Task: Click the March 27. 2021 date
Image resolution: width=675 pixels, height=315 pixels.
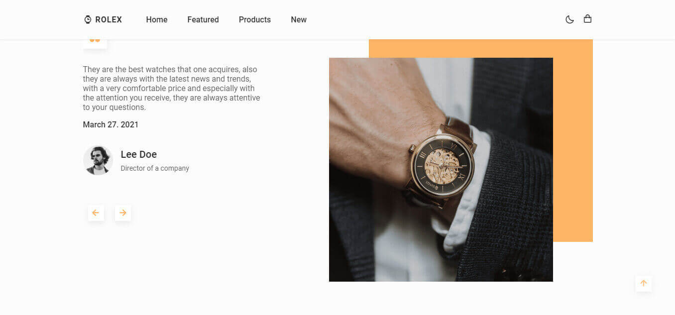Action: point(111,124)
